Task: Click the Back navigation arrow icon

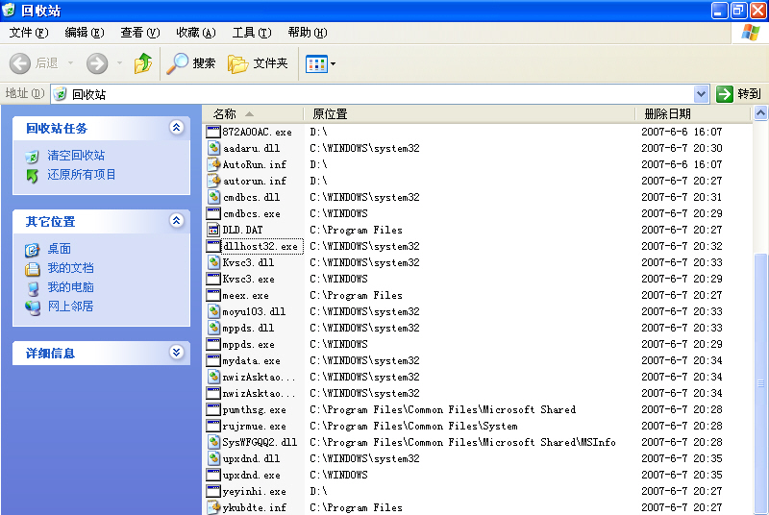Action: (x=20, y=63)
